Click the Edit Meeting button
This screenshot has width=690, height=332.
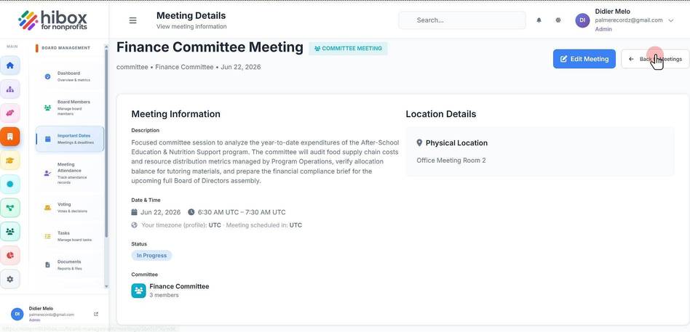pyautogui.click(x=584, y=59)
